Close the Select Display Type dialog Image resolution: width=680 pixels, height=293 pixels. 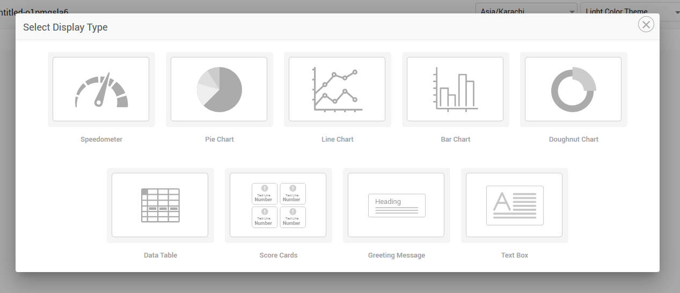point(646,25)
